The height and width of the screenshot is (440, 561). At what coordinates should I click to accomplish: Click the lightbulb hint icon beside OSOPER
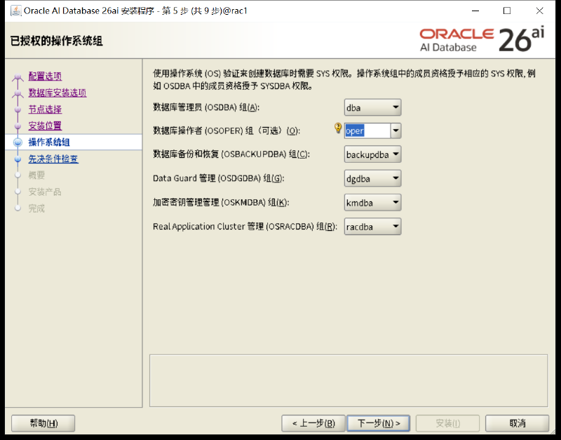coord(338,128)
